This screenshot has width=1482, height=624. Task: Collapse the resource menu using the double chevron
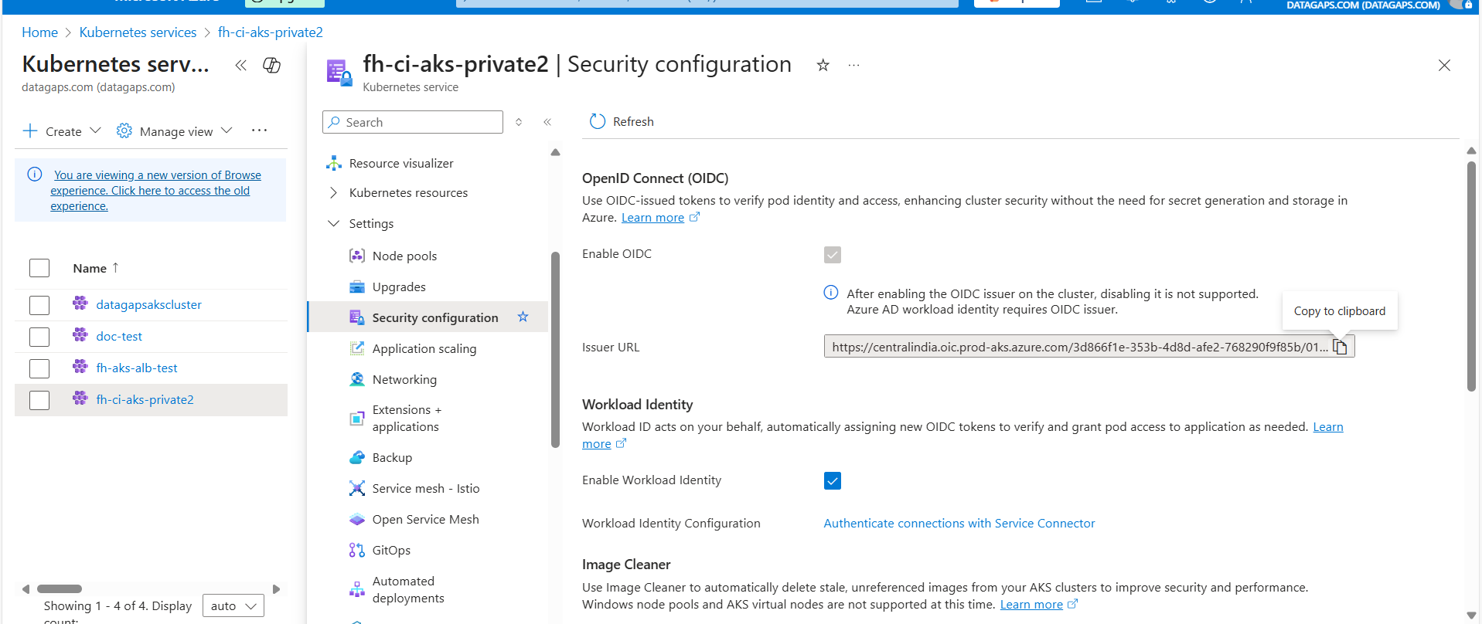(547, 122)
